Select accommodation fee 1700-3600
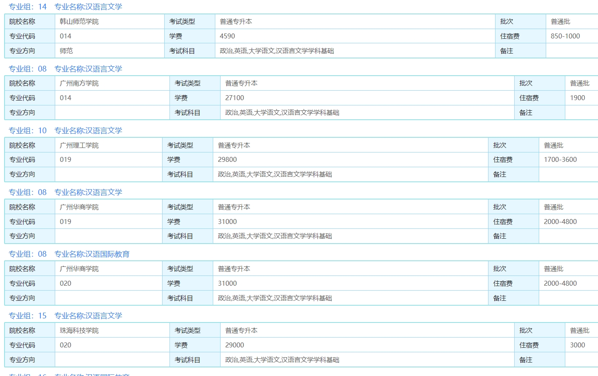 (560, 159)
